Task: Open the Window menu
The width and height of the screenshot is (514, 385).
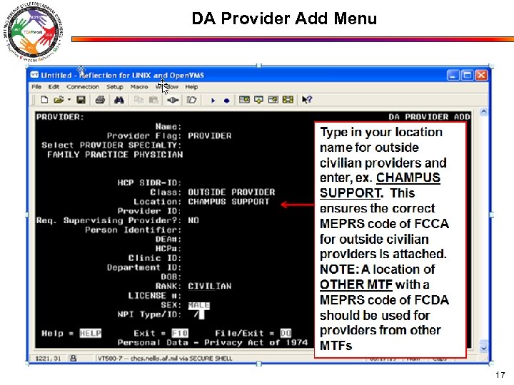Action: pyautogui.click(x=167, y=87)
